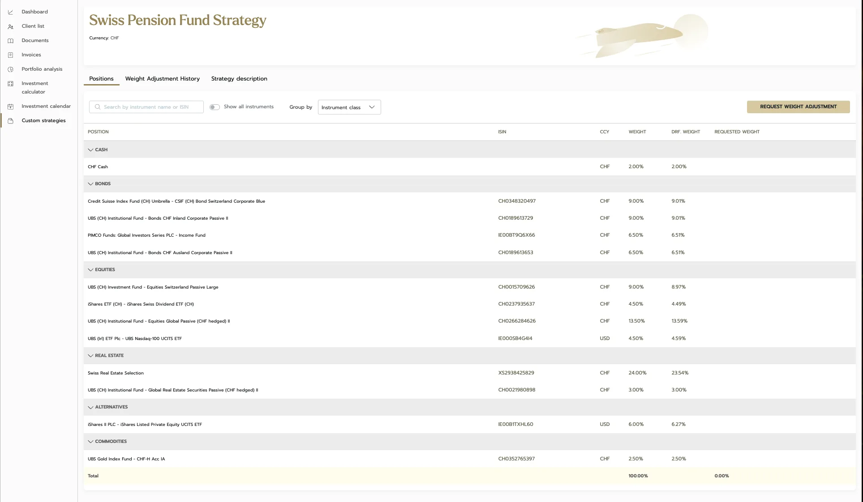This screenshot has height=502, width=863.
Task: Collapse the REAL ESTATE group
Action: 90,355
